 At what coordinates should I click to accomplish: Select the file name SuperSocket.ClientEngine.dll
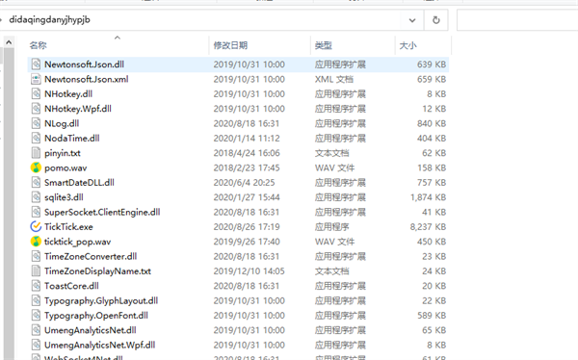(x=102, y=212)
